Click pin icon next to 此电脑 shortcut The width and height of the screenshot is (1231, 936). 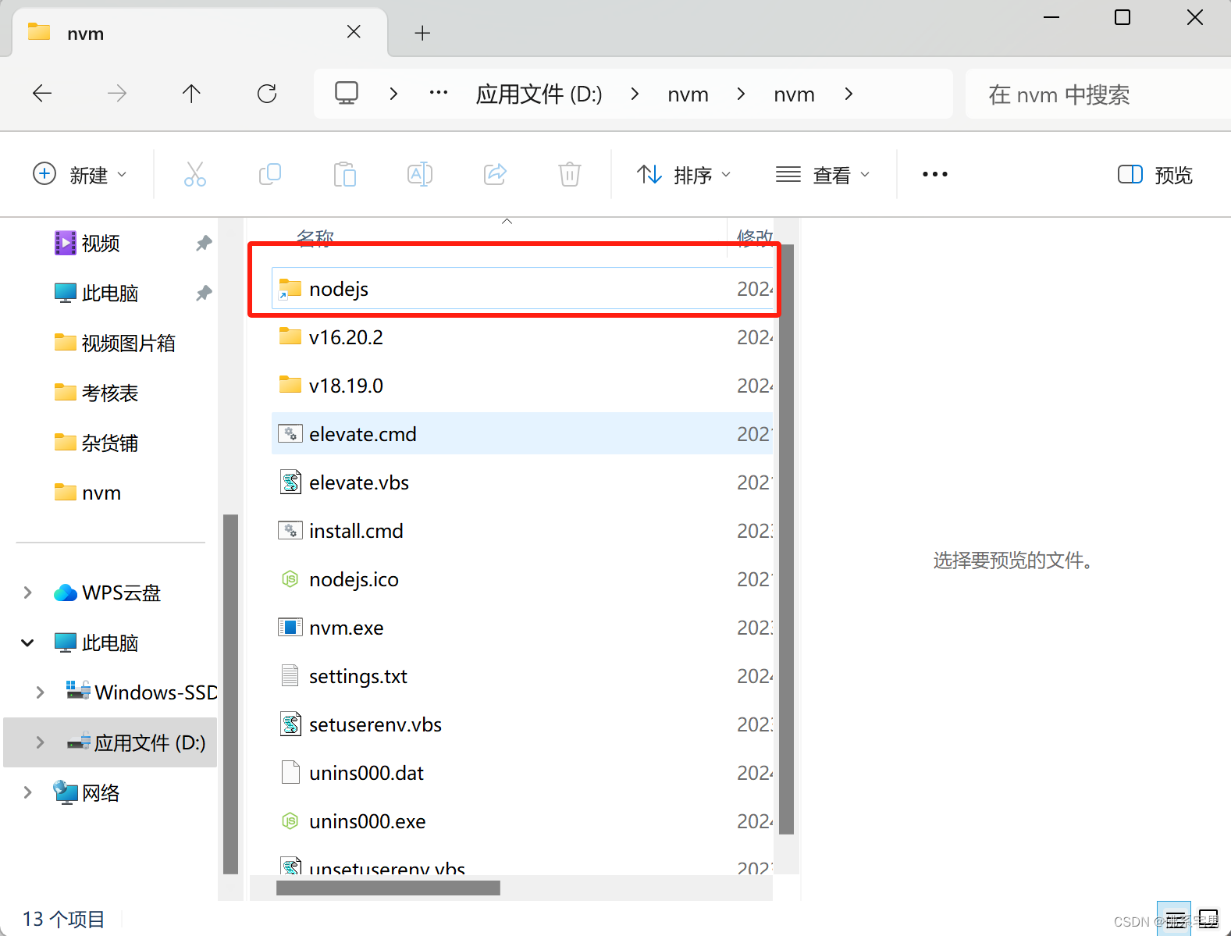(204, 294)
